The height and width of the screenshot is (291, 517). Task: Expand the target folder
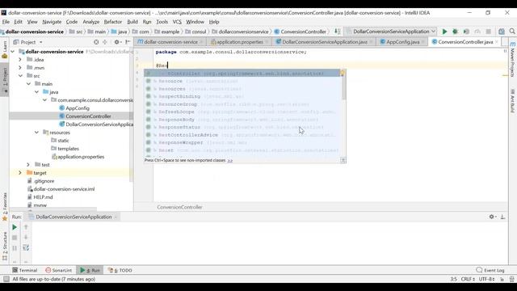(20, 173)
